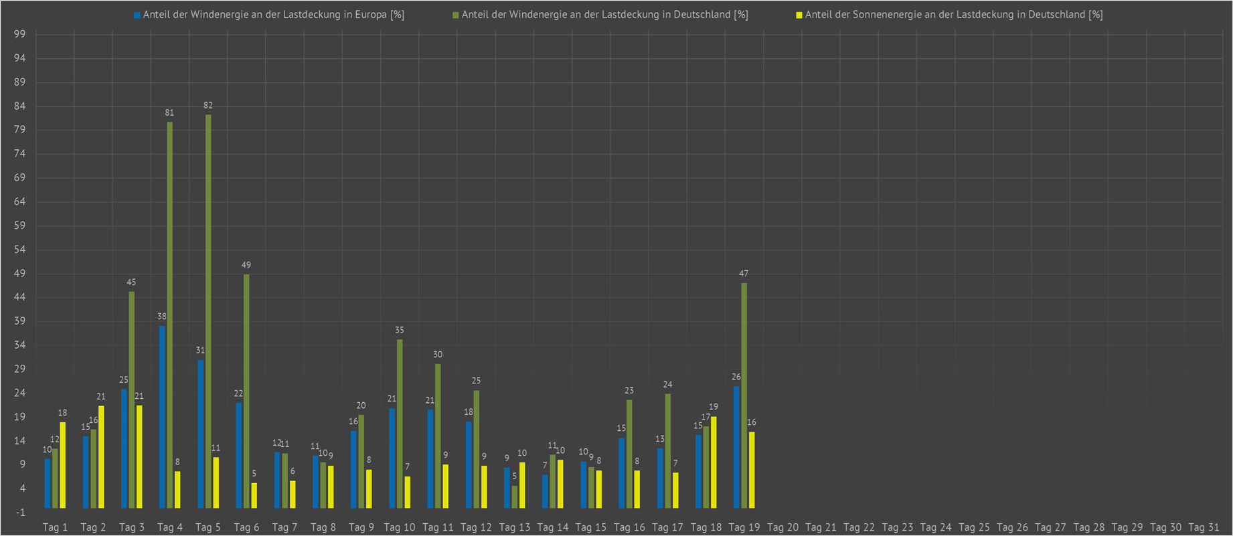Click the yellow legend swatch for Sonnenenergie Deutschland

(799, 15)
